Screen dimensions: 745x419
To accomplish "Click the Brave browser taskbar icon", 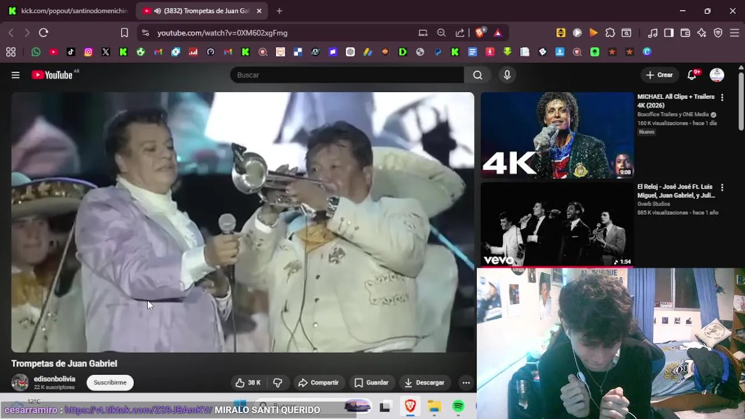I will pyautogui.click(x=410, y=406).
